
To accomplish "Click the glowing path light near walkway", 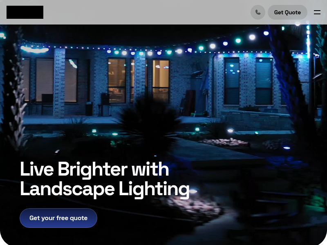I will tap(230, 131).
